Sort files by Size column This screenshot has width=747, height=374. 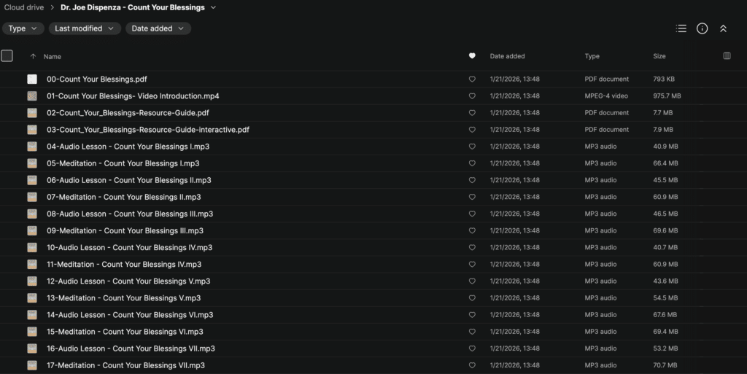tap(659, 56)
